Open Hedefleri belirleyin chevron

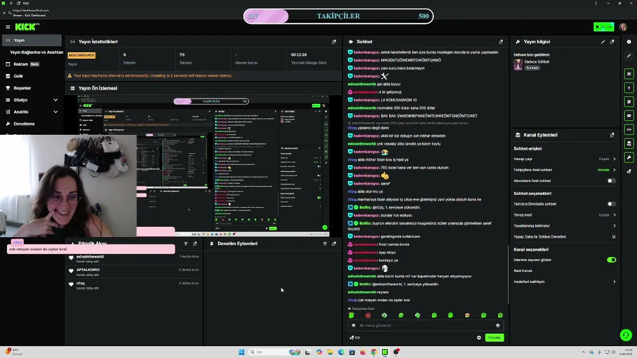coord(614,282)
